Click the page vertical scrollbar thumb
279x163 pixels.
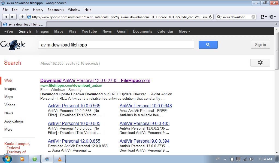click(x=277, y=51)
